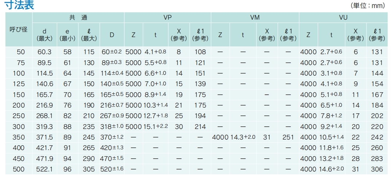
Task: Select VP thickness value 15.1+2.2
Action: click(x=156, y=127)
